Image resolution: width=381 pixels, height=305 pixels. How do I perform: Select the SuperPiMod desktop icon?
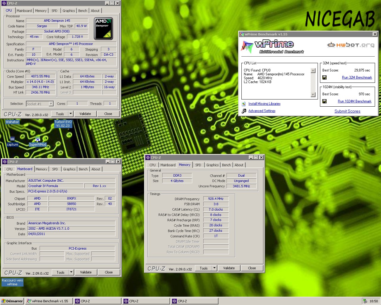[38, 141]
